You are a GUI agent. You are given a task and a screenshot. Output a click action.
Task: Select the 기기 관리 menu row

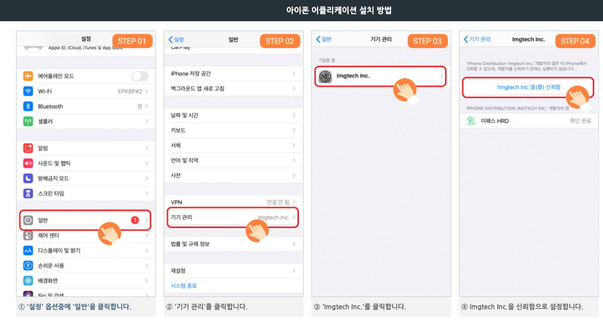233,218
